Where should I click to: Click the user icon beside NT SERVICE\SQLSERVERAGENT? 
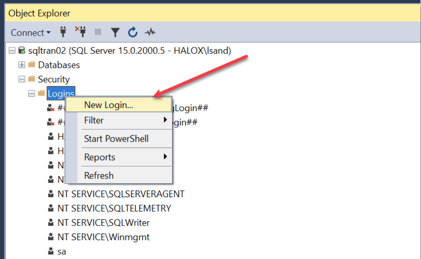[x=51, y=194]
